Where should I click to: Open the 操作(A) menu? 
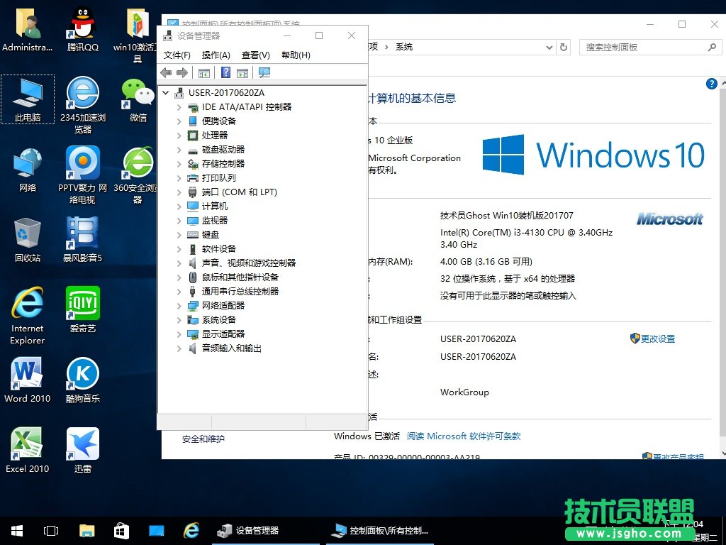coord(216,55)
